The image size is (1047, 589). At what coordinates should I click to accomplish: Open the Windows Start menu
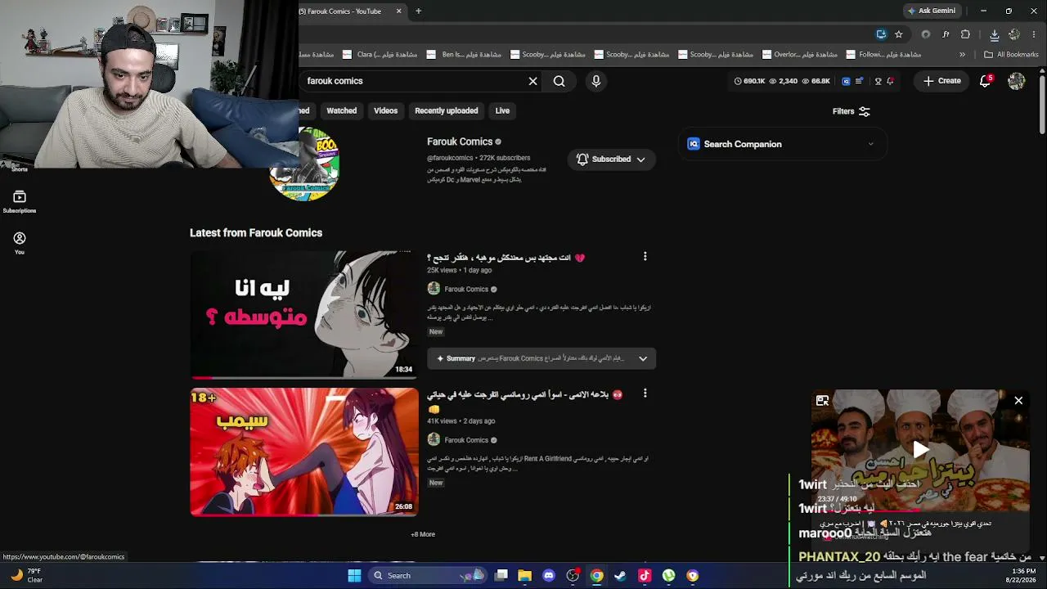pyautogui.click(x=354, y=575)
